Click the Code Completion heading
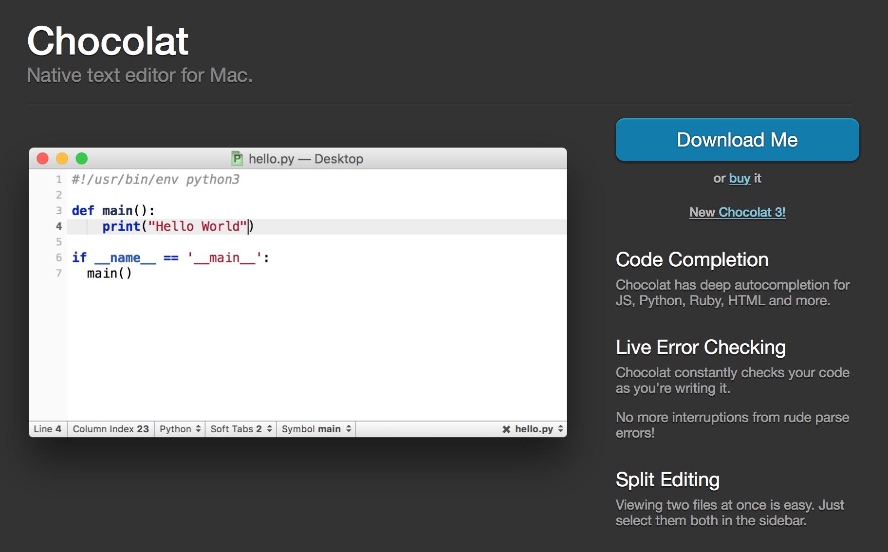This screenshot has height=552, width=888. pos(692,260)
